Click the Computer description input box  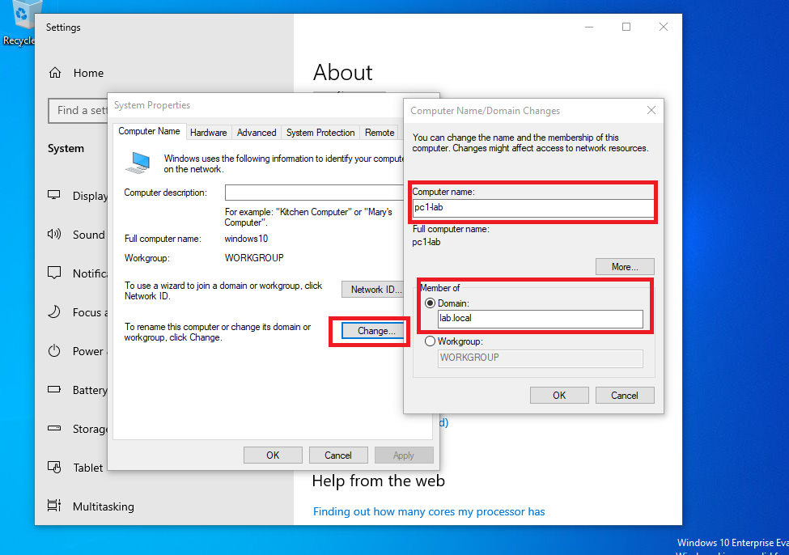(314, 193)
